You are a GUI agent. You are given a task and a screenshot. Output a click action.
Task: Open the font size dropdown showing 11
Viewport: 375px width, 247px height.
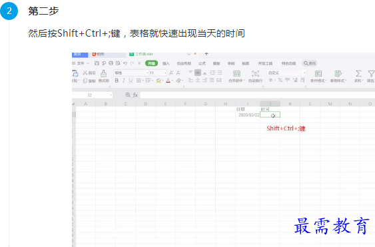click(165, 73)
